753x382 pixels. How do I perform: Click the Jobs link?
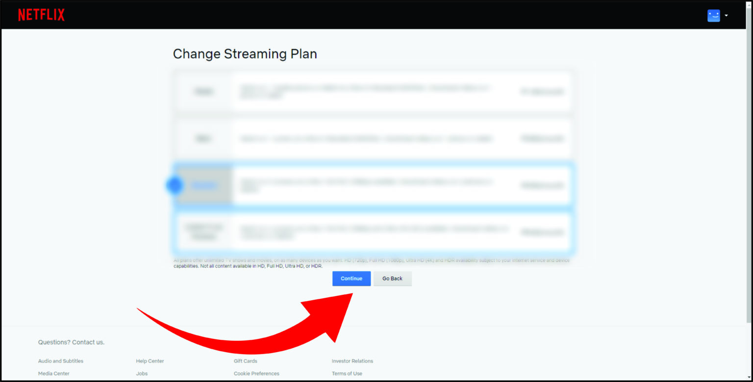pos(141,373)
